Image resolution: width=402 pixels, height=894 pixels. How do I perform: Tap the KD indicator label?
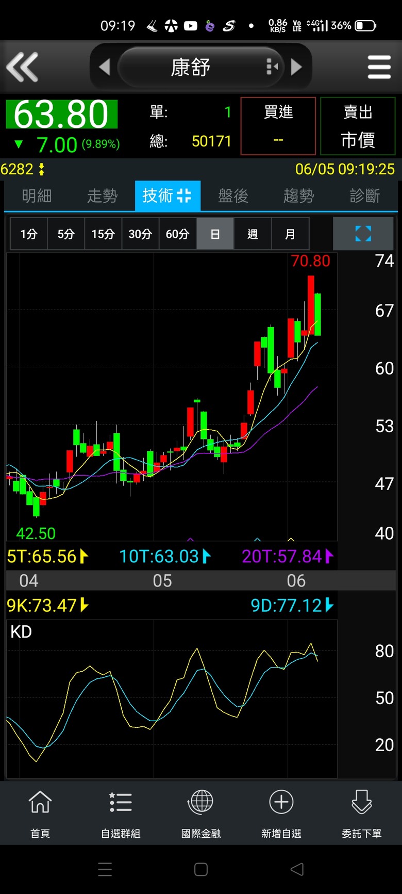click(x=21, y=632)
